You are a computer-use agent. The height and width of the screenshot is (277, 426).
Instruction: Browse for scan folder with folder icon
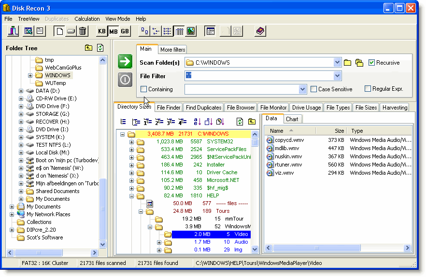pos(347,63)
